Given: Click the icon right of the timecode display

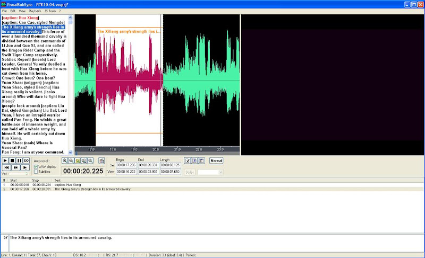Looking at the screenshot, I should tap(101, 161).
